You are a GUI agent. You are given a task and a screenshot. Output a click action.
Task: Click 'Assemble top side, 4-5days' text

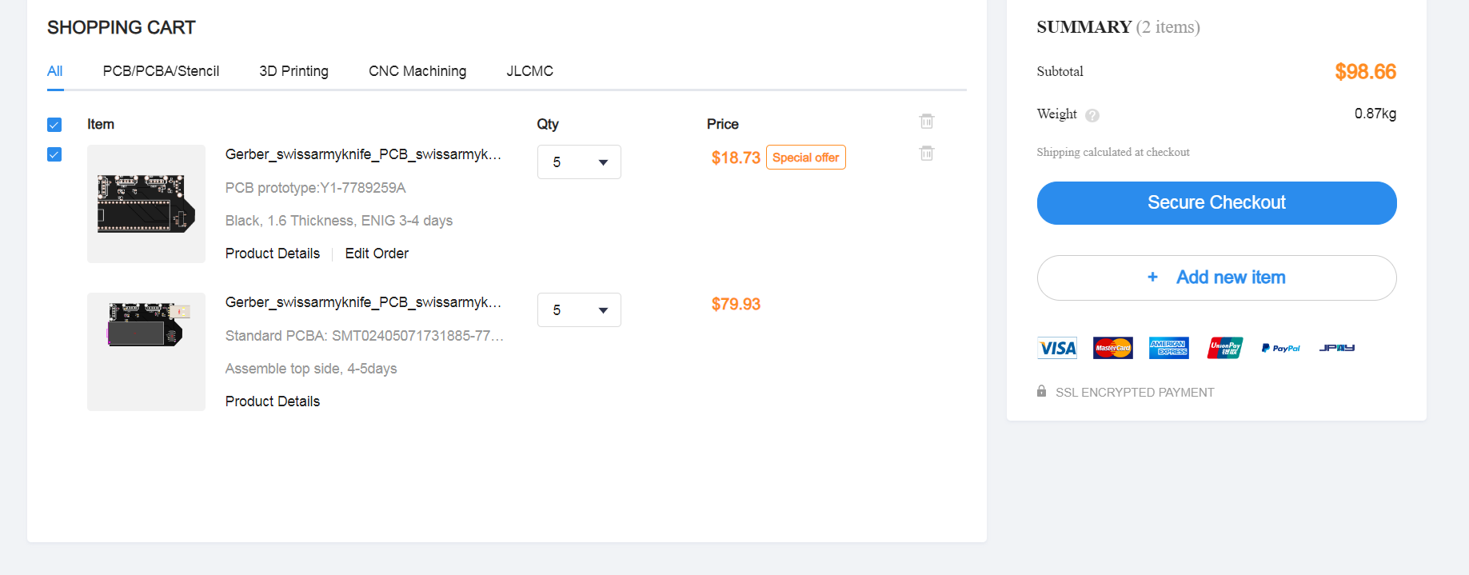311,369
